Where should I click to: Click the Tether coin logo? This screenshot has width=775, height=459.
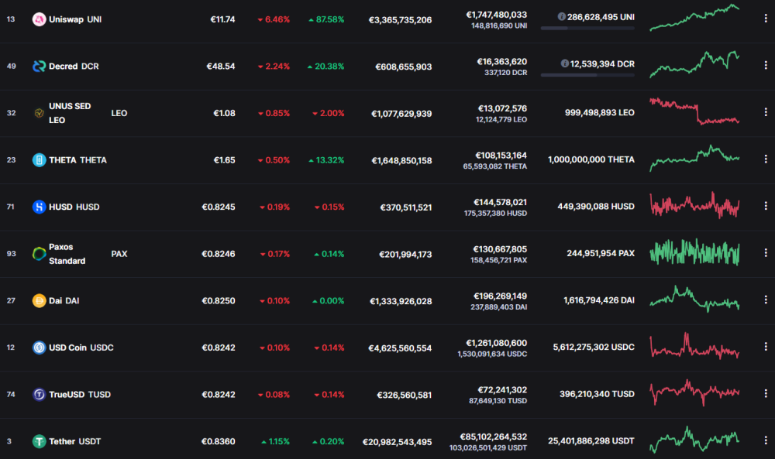[x=39, y=441]
